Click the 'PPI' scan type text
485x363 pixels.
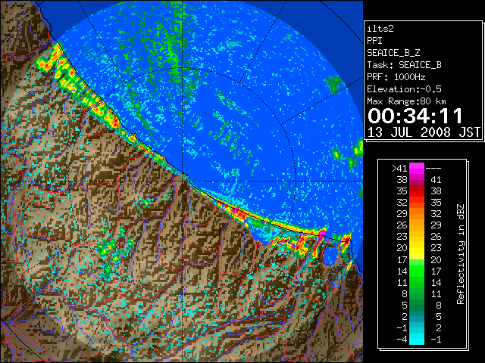pyautogui.click(x=374, y=41)
